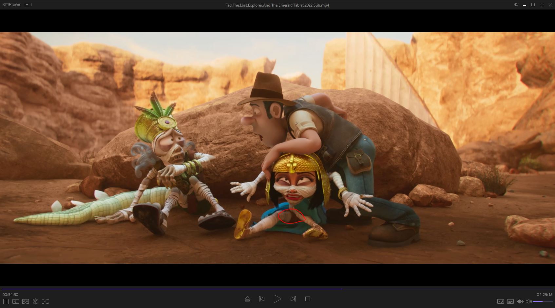Pin the player window on top
The image size is (555, 308).
click(516, 5)
